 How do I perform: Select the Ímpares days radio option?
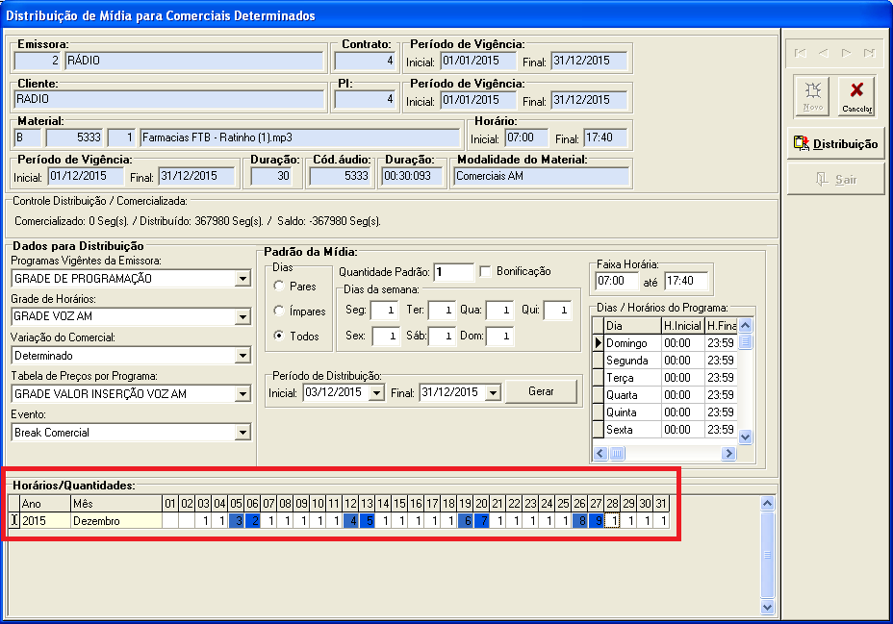280,312
